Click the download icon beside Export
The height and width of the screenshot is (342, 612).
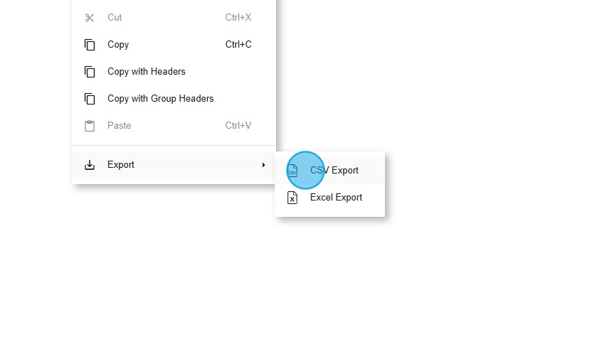90,165
